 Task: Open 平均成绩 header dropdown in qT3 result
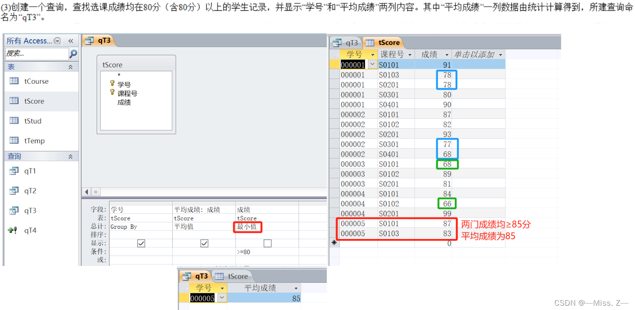coord(296,288)
